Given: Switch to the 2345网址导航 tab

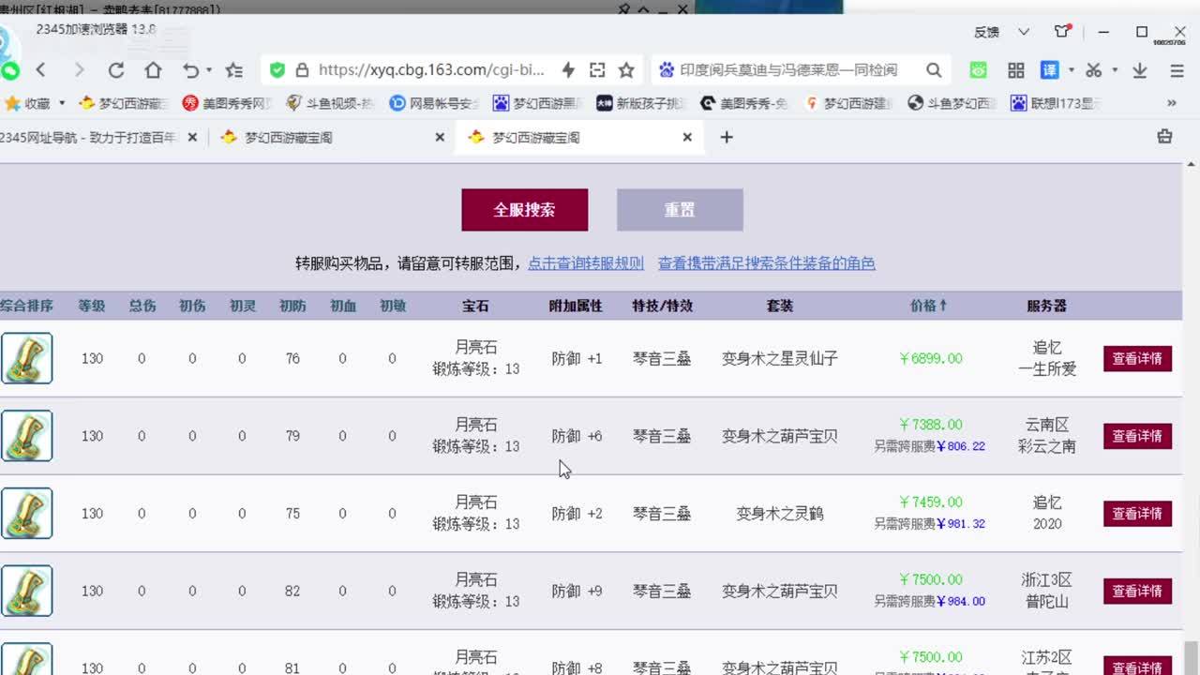Looking at the screenshot, I should pos(89,137).
